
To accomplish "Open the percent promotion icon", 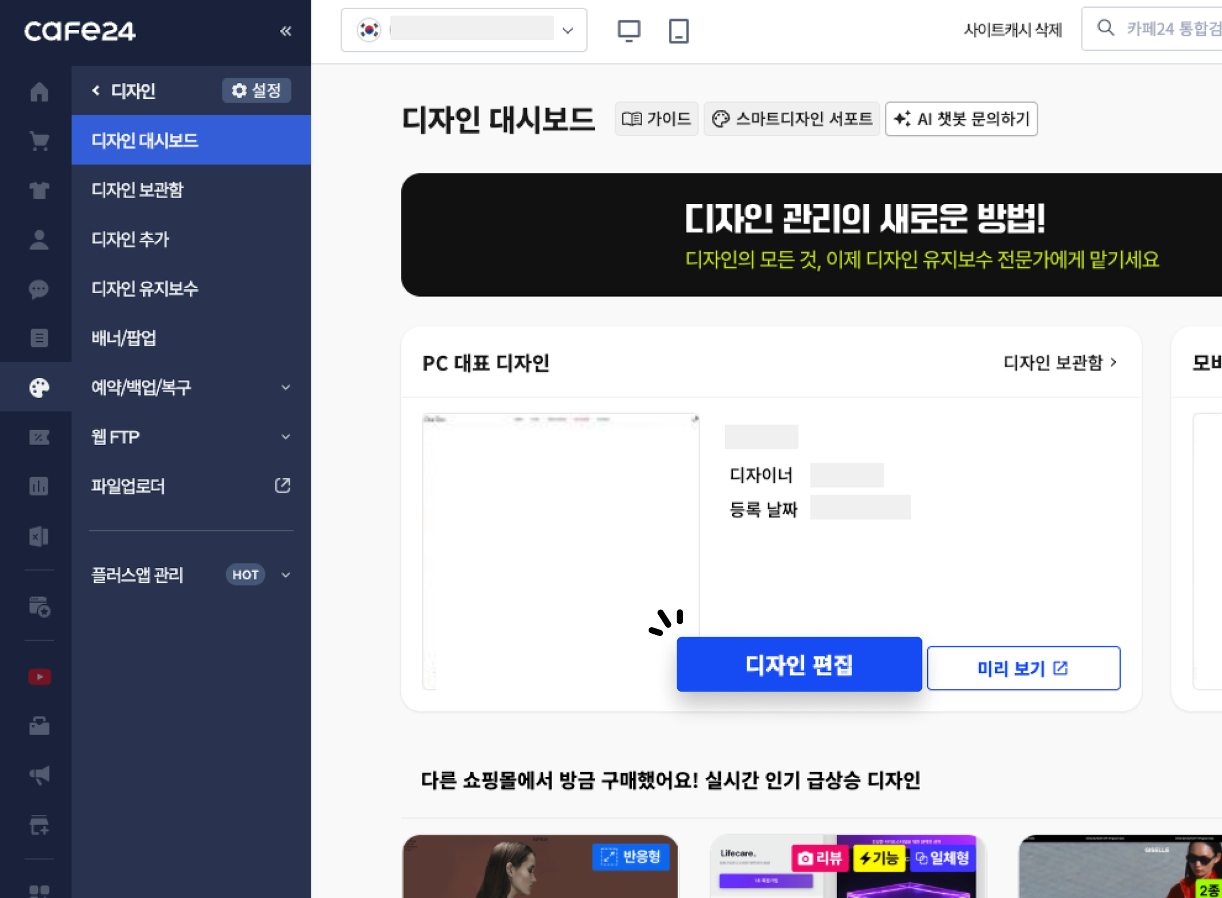I will (39, 437).
